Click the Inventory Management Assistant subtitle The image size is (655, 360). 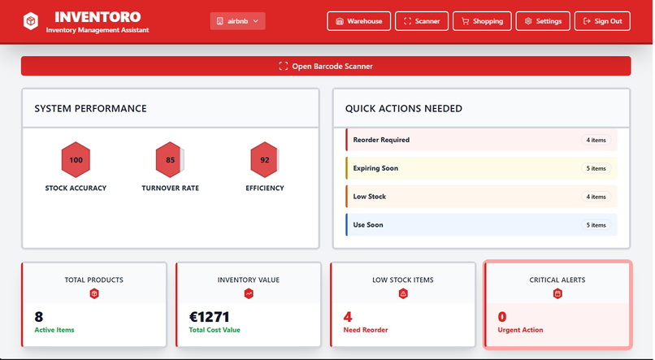click(98, 30)
